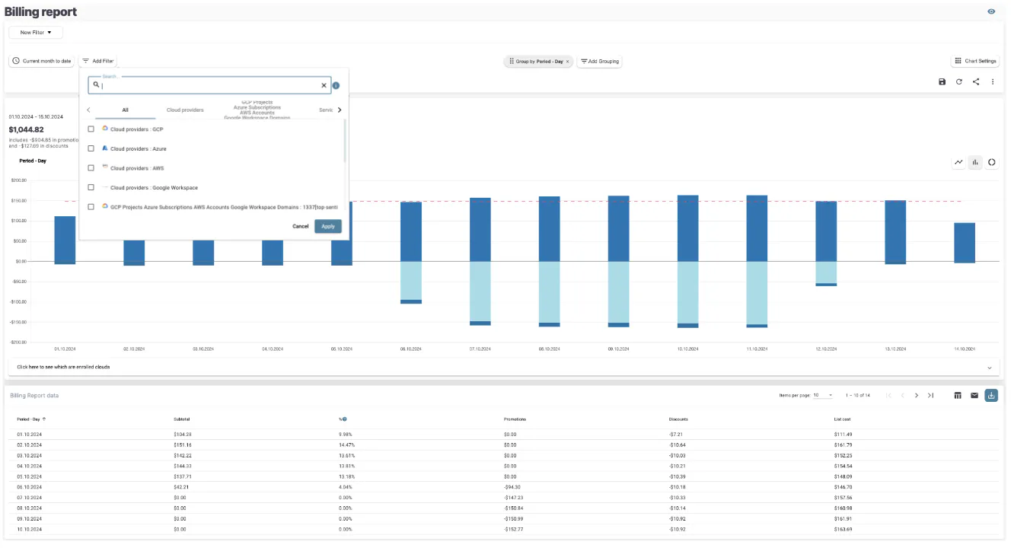This screenshot has width=1011, height=548.
Task: Open table column settings icon
Action: [x=958, y=395]
